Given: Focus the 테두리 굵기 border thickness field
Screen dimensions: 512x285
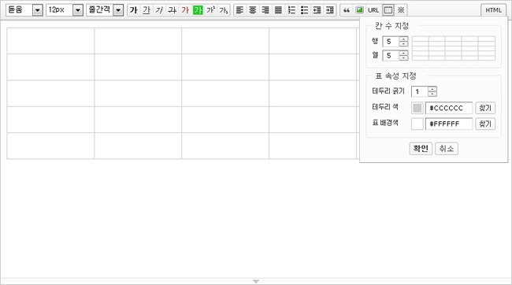Looking at the screenshot, I should (420, 91).
